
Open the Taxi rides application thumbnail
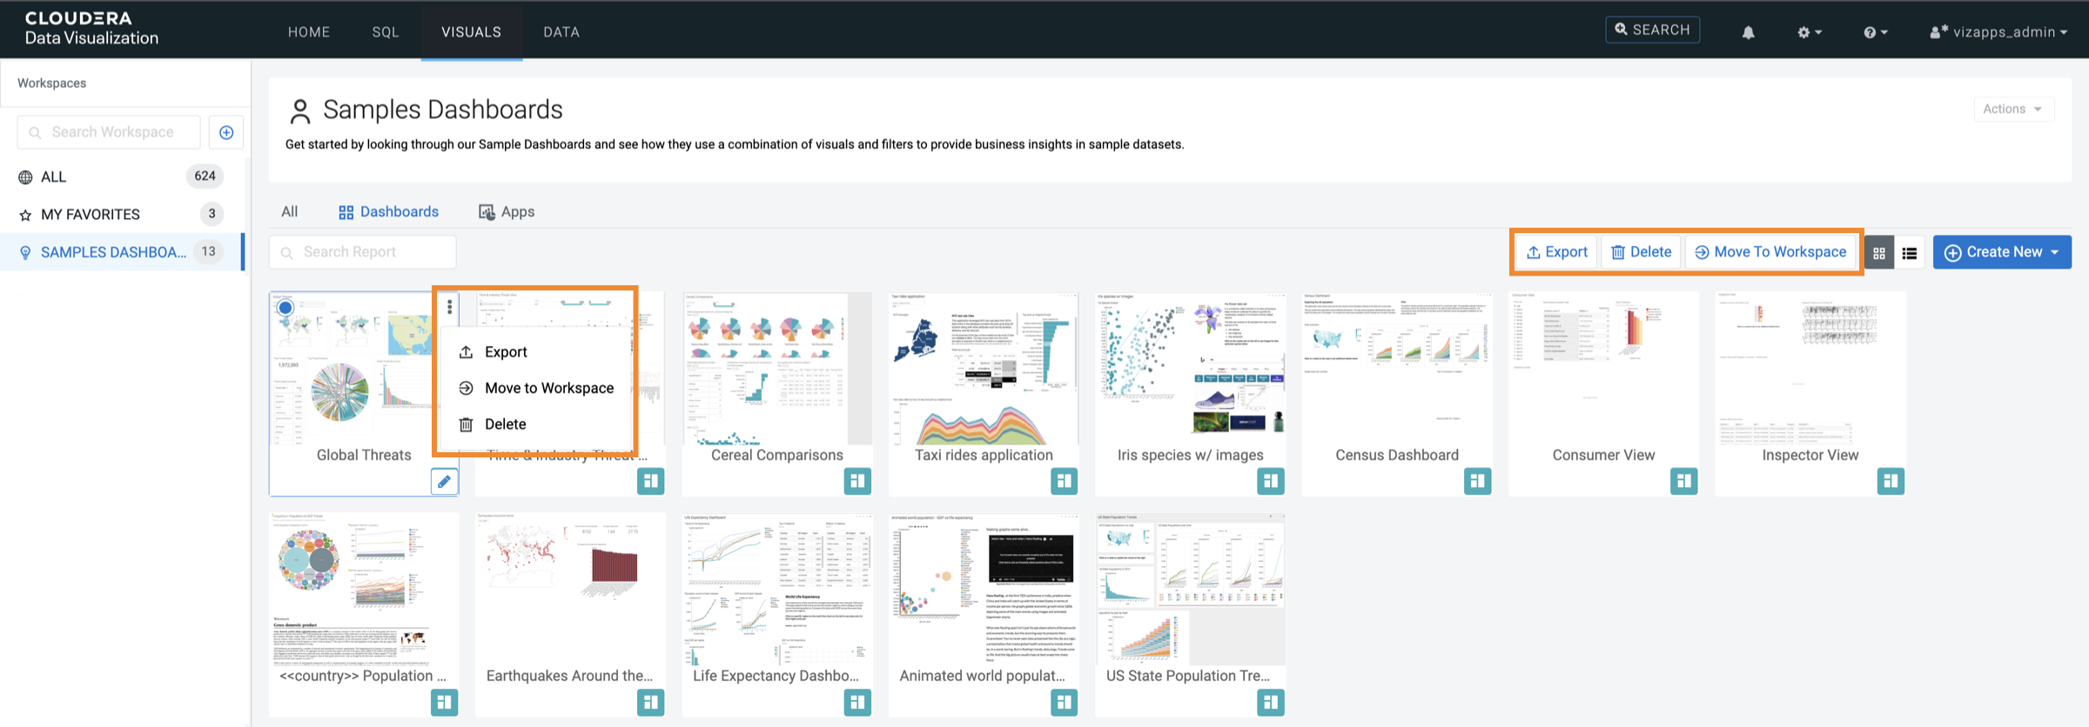click(984, 370)
